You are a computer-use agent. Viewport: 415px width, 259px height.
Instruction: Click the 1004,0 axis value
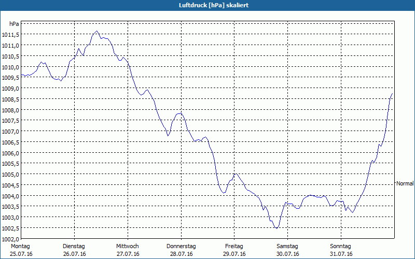click(x=10, y=196)
